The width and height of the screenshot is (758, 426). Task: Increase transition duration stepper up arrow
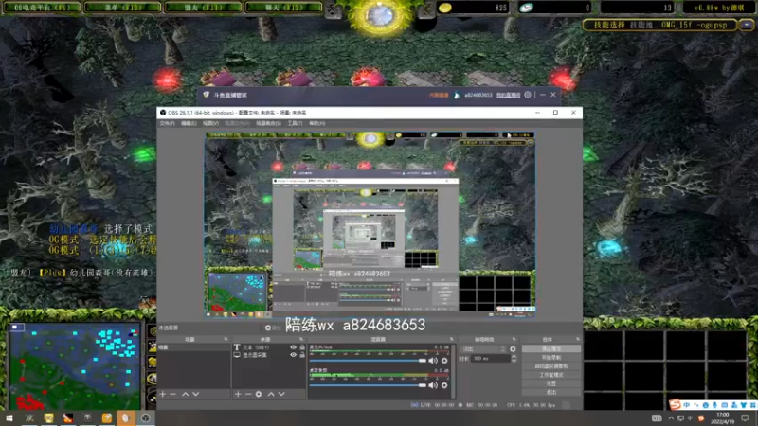pyautogui.click(x=514, y=357)
